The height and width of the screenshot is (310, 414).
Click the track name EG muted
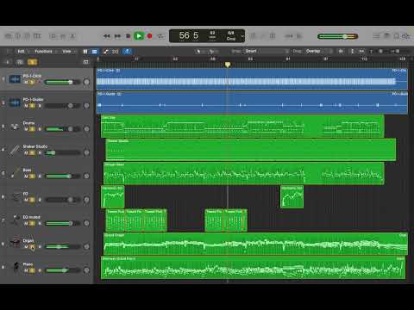(32, 217)
